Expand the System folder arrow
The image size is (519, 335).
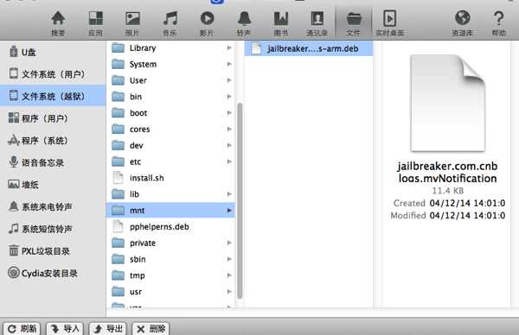(229, 64)
